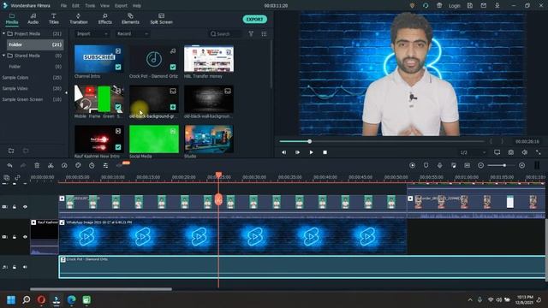Switch to the Titles tab

[x=53, y=19]
